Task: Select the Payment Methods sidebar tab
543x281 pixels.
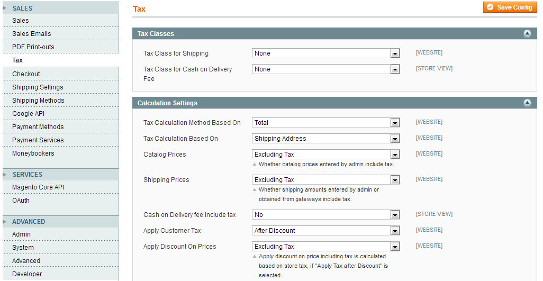Action: [x=38, y=127]
